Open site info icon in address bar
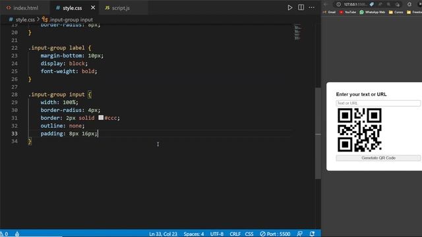This screenshot has height=237, width=422. tap(338, 5)
